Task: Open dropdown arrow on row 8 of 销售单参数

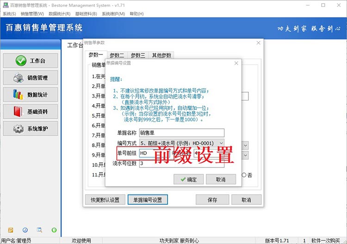Action: coord(245,145)
